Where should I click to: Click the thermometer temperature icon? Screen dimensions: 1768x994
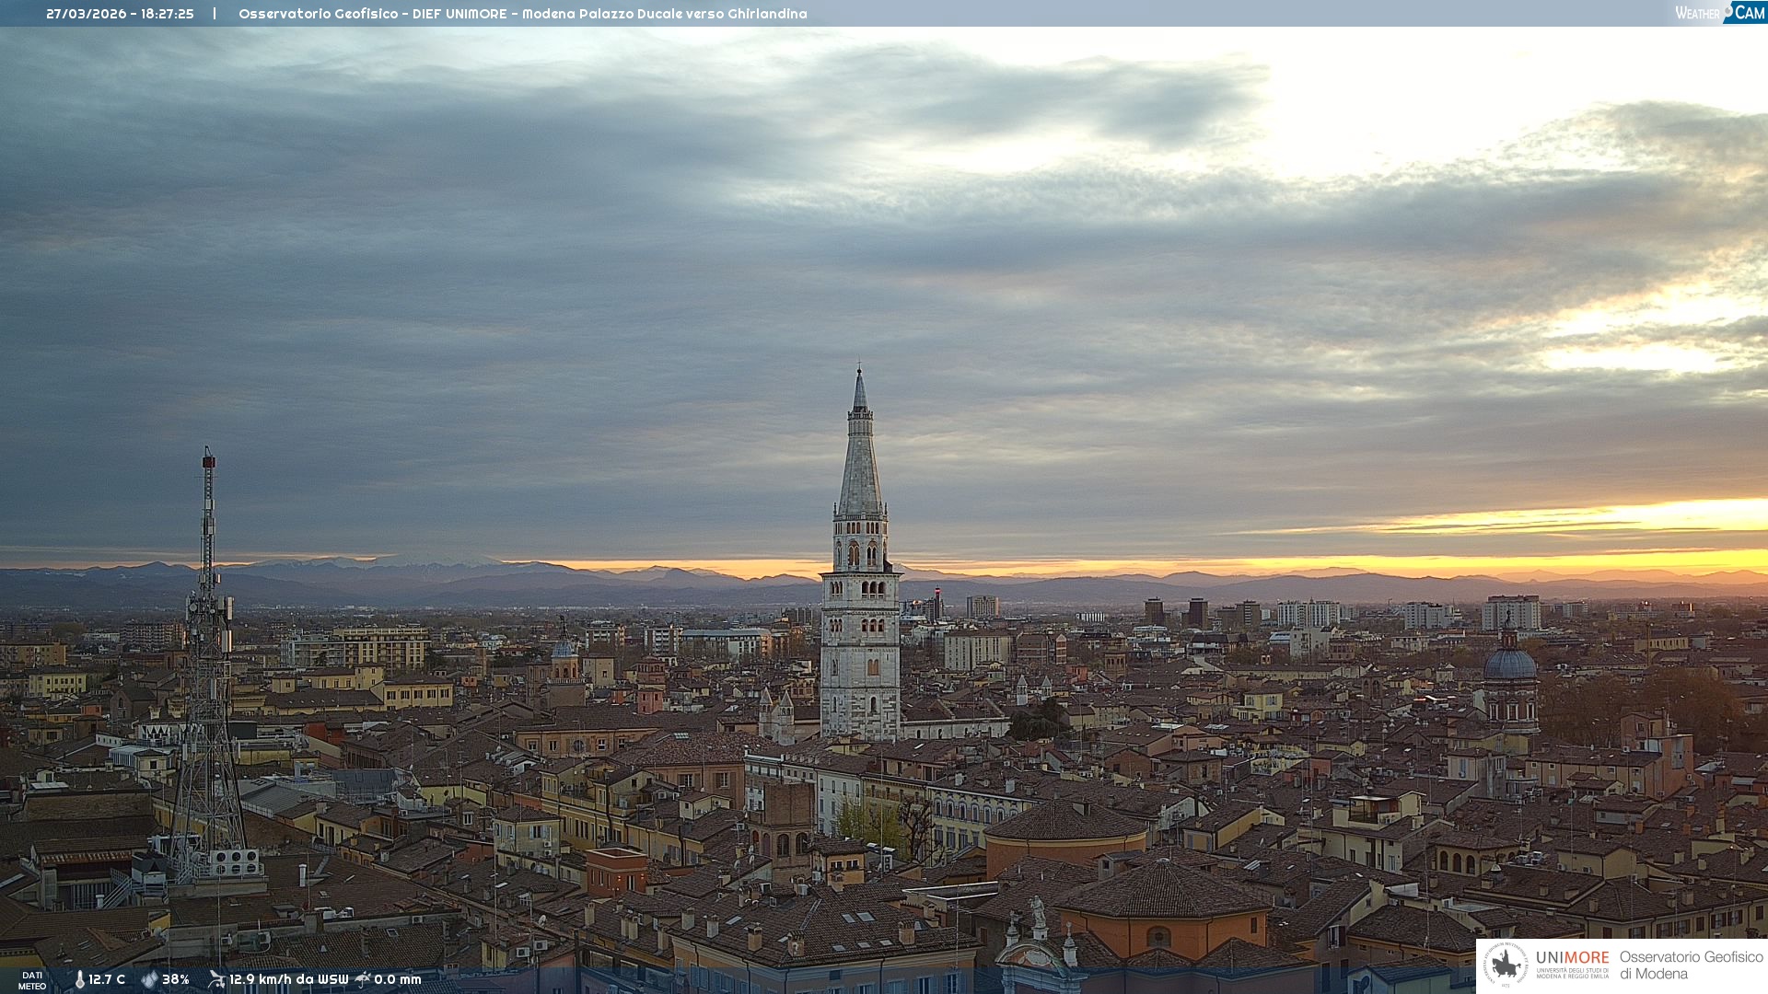point(79,979)
